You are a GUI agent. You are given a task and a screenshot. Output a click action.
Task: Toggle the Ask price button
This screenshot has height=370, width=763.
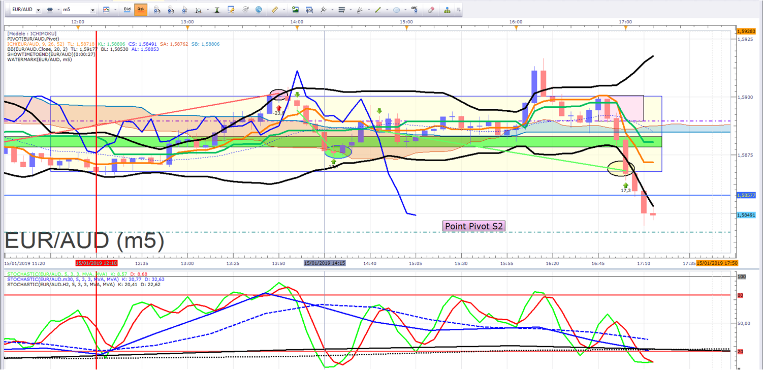(141, 10)
